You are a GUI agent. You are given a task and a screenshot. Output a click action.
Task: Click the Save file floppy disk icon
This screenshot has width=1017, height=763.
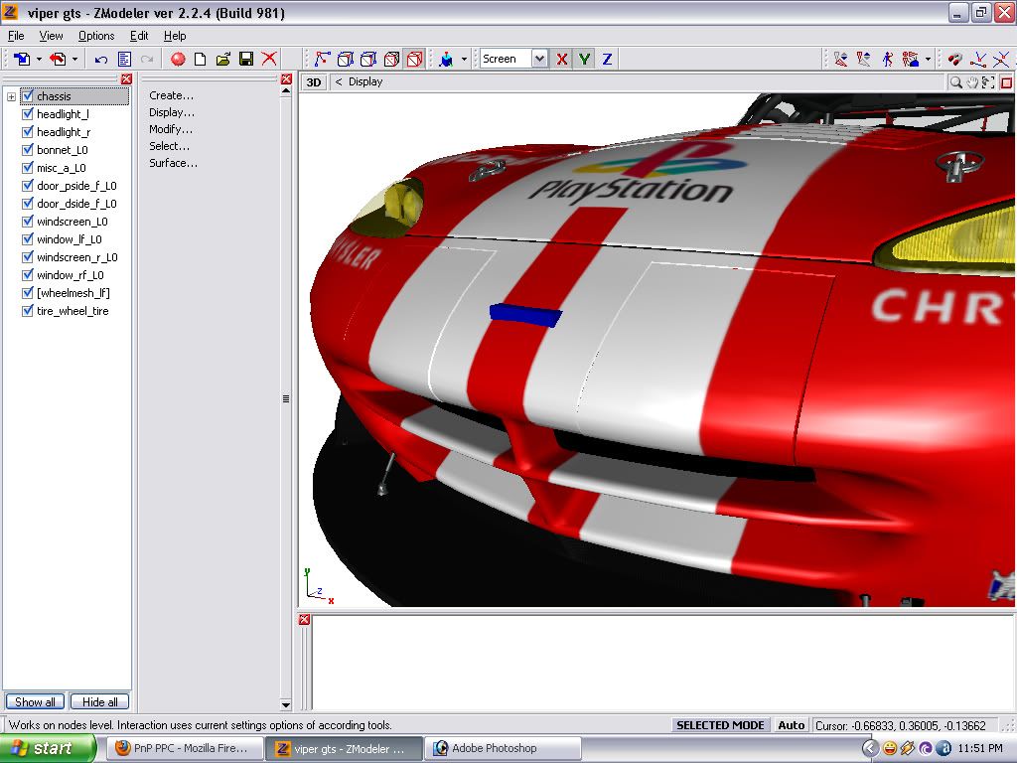click(x=245, y=60)
